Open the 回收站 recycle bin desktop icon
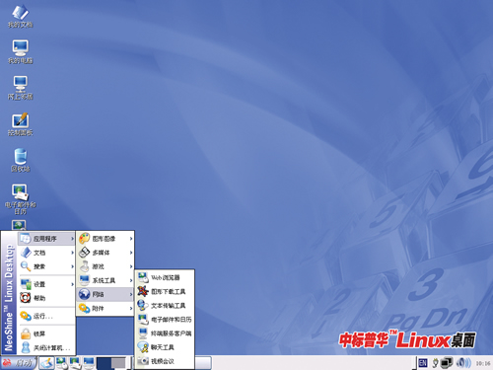 coord(21,160)
